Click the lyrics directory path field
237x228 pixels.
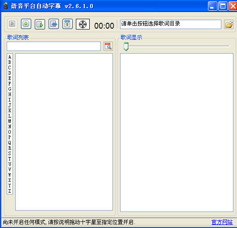pyautogui.click(x=170, y=24)
